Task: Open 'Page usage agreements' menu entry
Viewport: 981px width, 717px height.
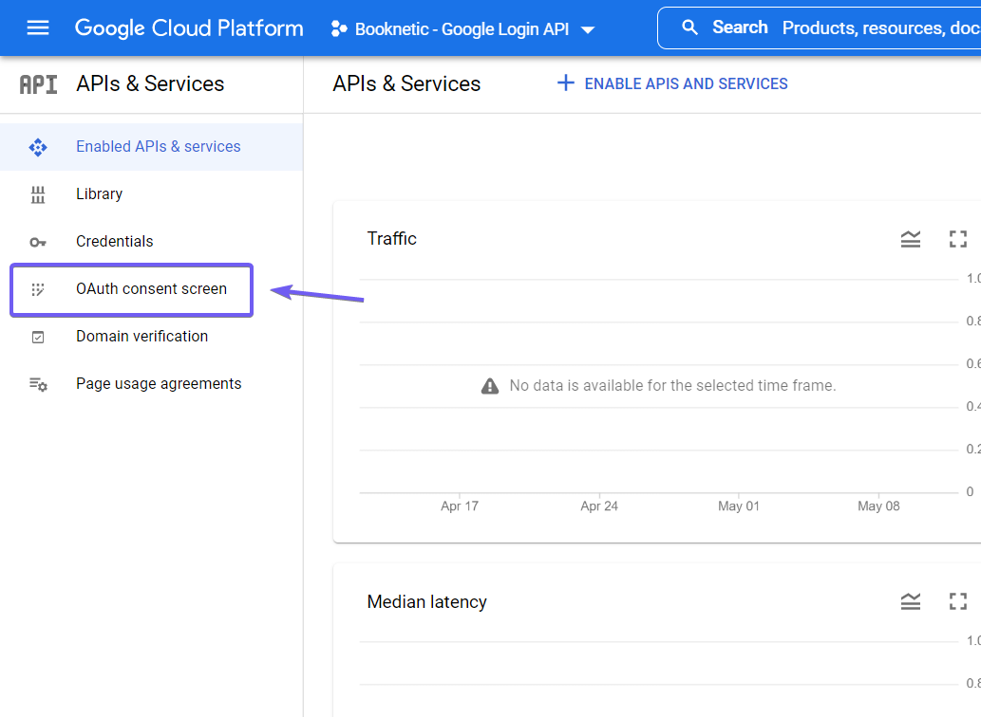Action: coord(158,383)
